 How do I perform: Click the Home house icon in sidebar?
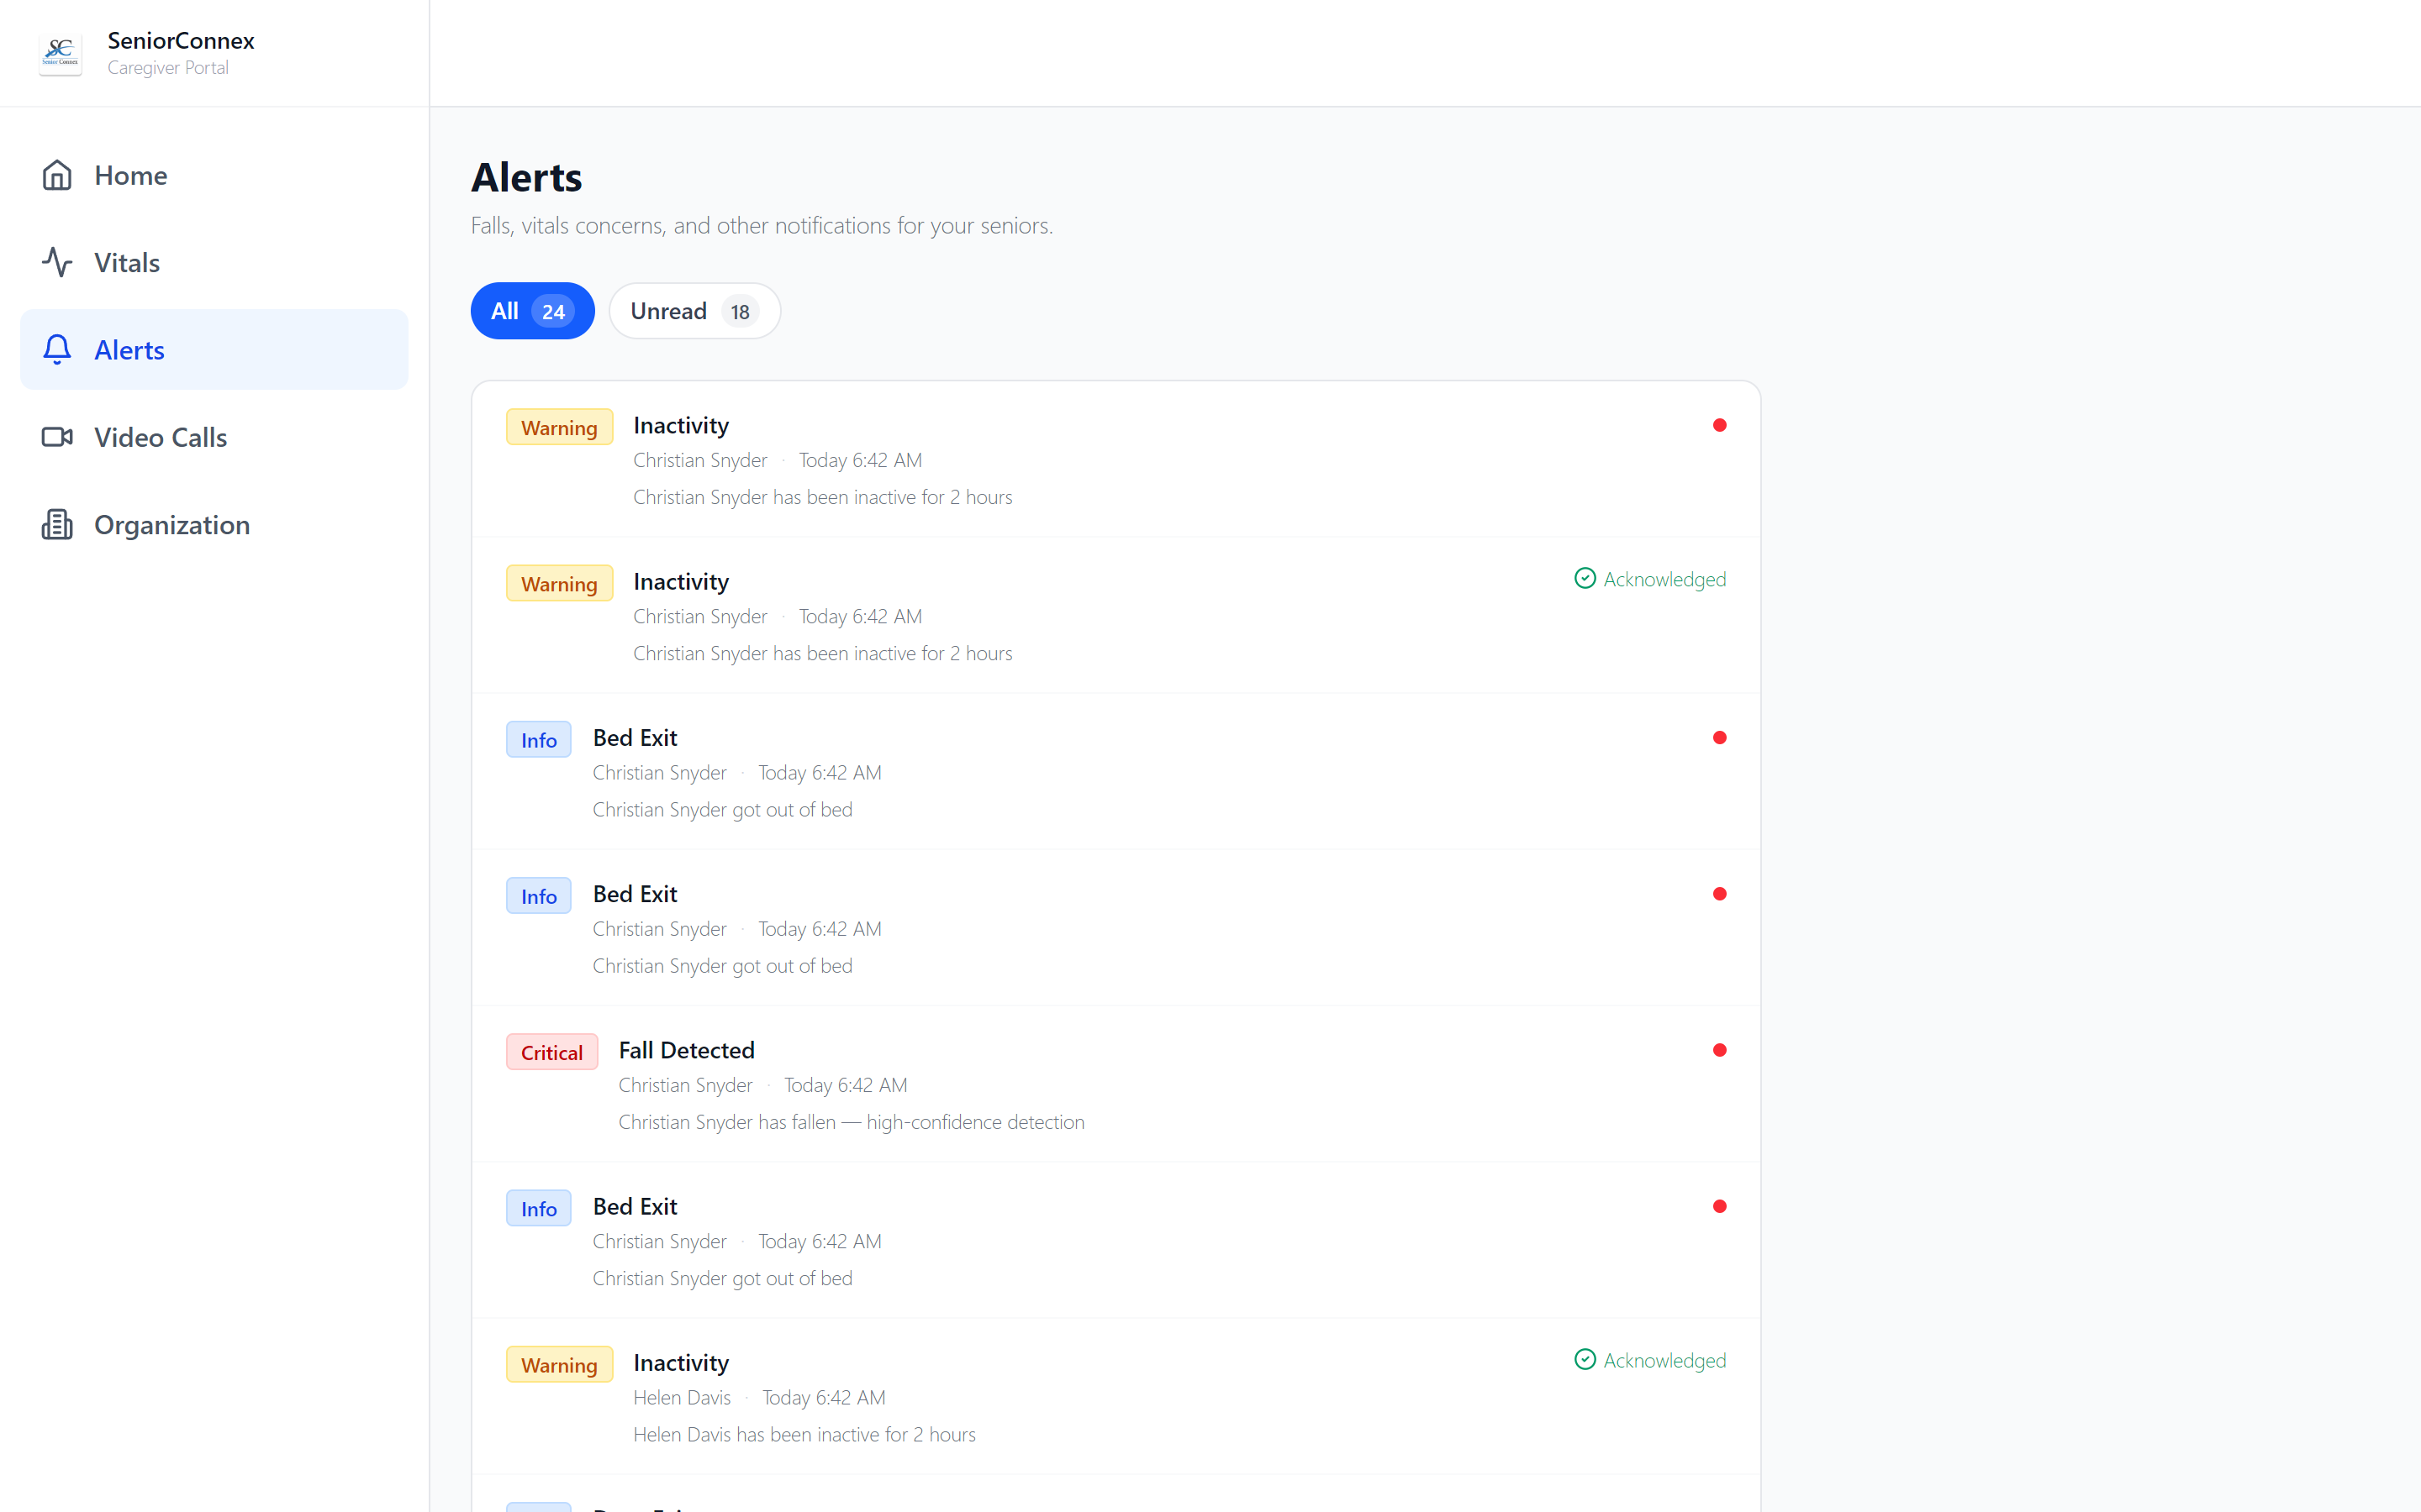point(57,175)
